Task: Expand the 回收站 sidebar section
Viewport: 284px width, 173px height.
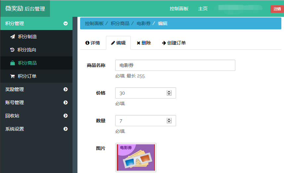Action: pyautogui.click(x=66, y=116)
